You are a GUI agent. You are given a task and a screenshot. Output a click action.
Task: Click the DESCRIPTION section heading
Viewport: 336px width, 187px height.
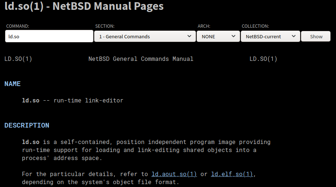[x=27, y=125]
